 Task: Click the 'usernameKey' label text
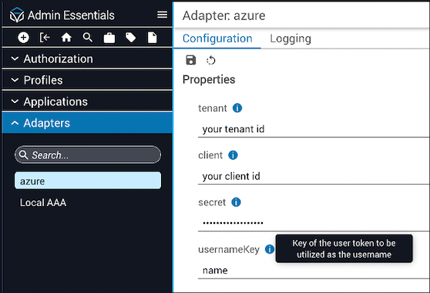(229, 249)
